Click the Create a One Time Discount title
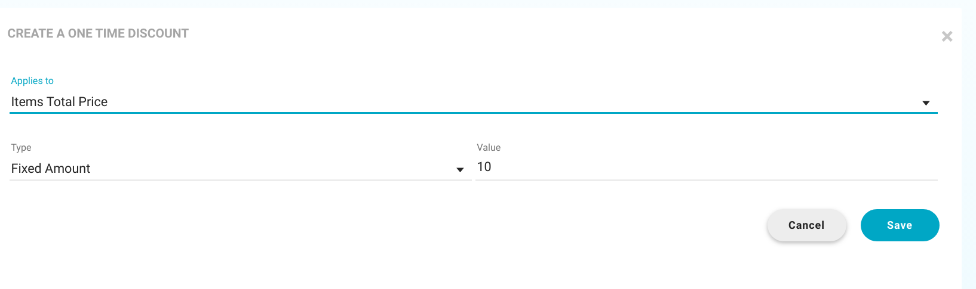 pyautogui.click(x=98, y=33)
